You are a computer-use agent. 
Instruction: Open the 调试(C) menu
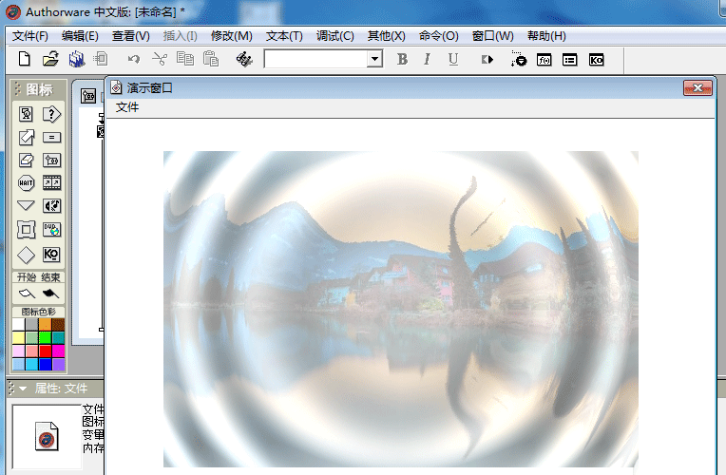click(x=334, y=36)
